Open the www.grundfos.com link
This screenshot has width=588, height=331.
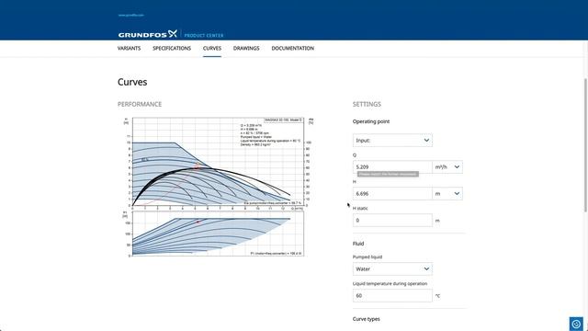(130, 15)
